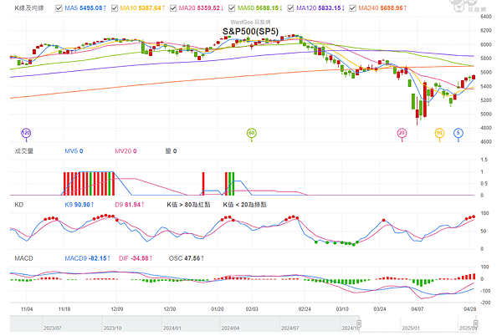Click the MV5 0 volume label
Image resolution: width=502 pixels, height=336 pixels.
tap(74, 151)
